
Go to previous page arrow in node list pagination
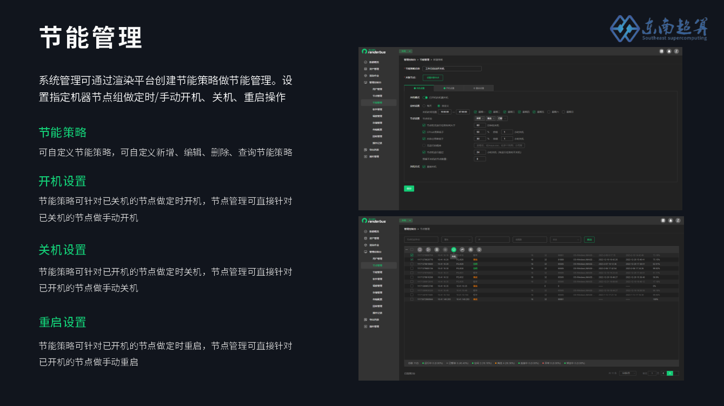[x=663, y=373]
